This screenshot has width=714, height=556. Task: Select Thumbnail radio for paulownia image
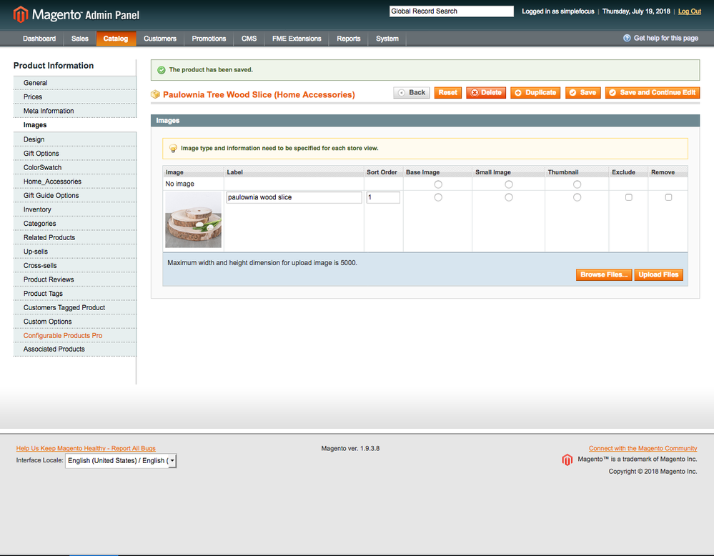[x=577, y=197]
